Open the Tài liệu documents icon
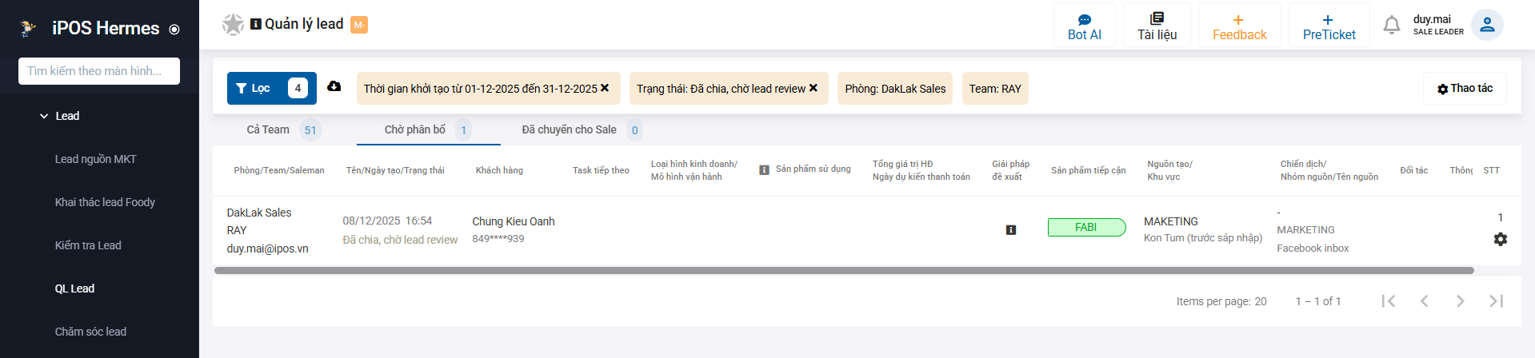Screen dimensions: 1535x358 coord(1157,18)
